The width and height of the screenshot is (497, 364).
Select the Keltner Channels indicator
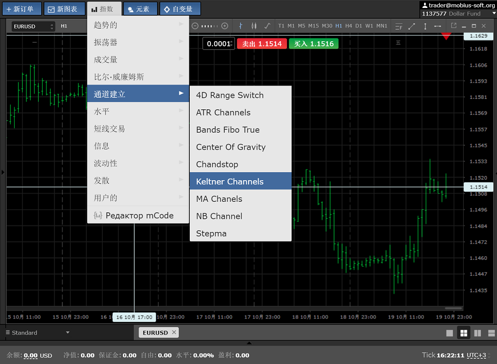(241, 182)
